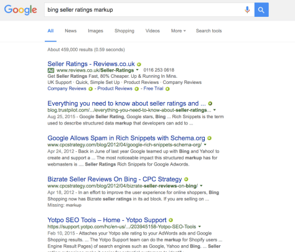Expand arrow next to bizrate-seller-reviews-on-bing URL
Viewport: 295px width, 252px height.
point(201,185)
